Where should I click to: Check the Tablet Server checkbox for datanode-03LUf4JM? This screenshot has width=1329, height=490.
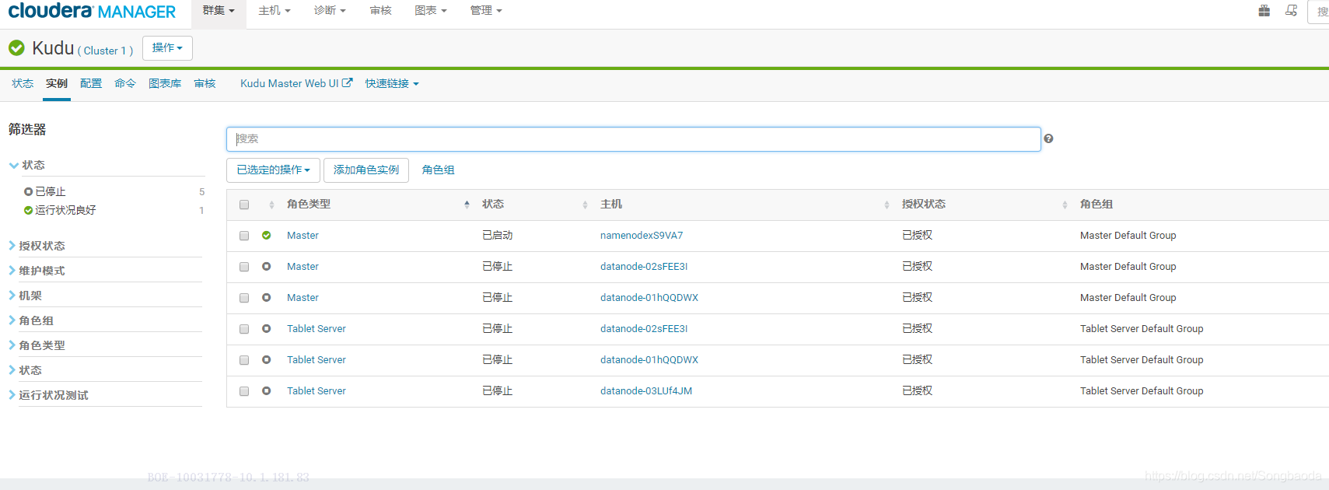coord(244,391)
